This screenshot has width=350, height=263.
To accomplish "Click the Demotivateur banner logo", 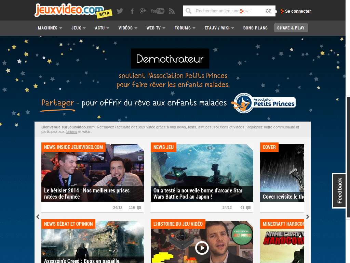I will tap(170, 59).
